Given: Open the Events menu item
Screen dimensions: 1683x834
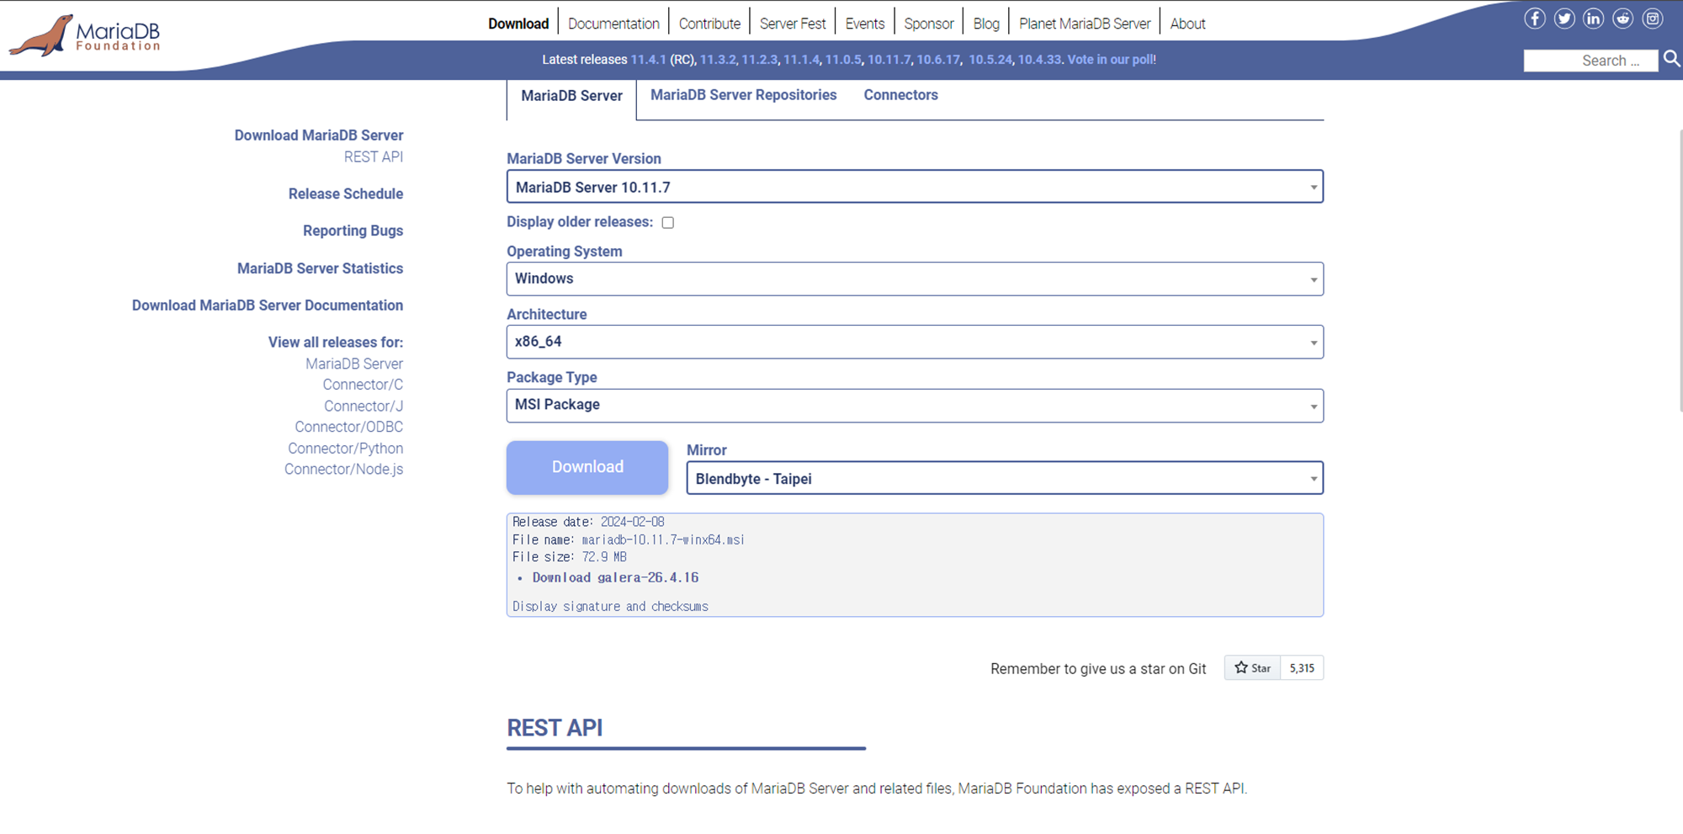Looking at the screenshot, I should click(x=865, y=24).
